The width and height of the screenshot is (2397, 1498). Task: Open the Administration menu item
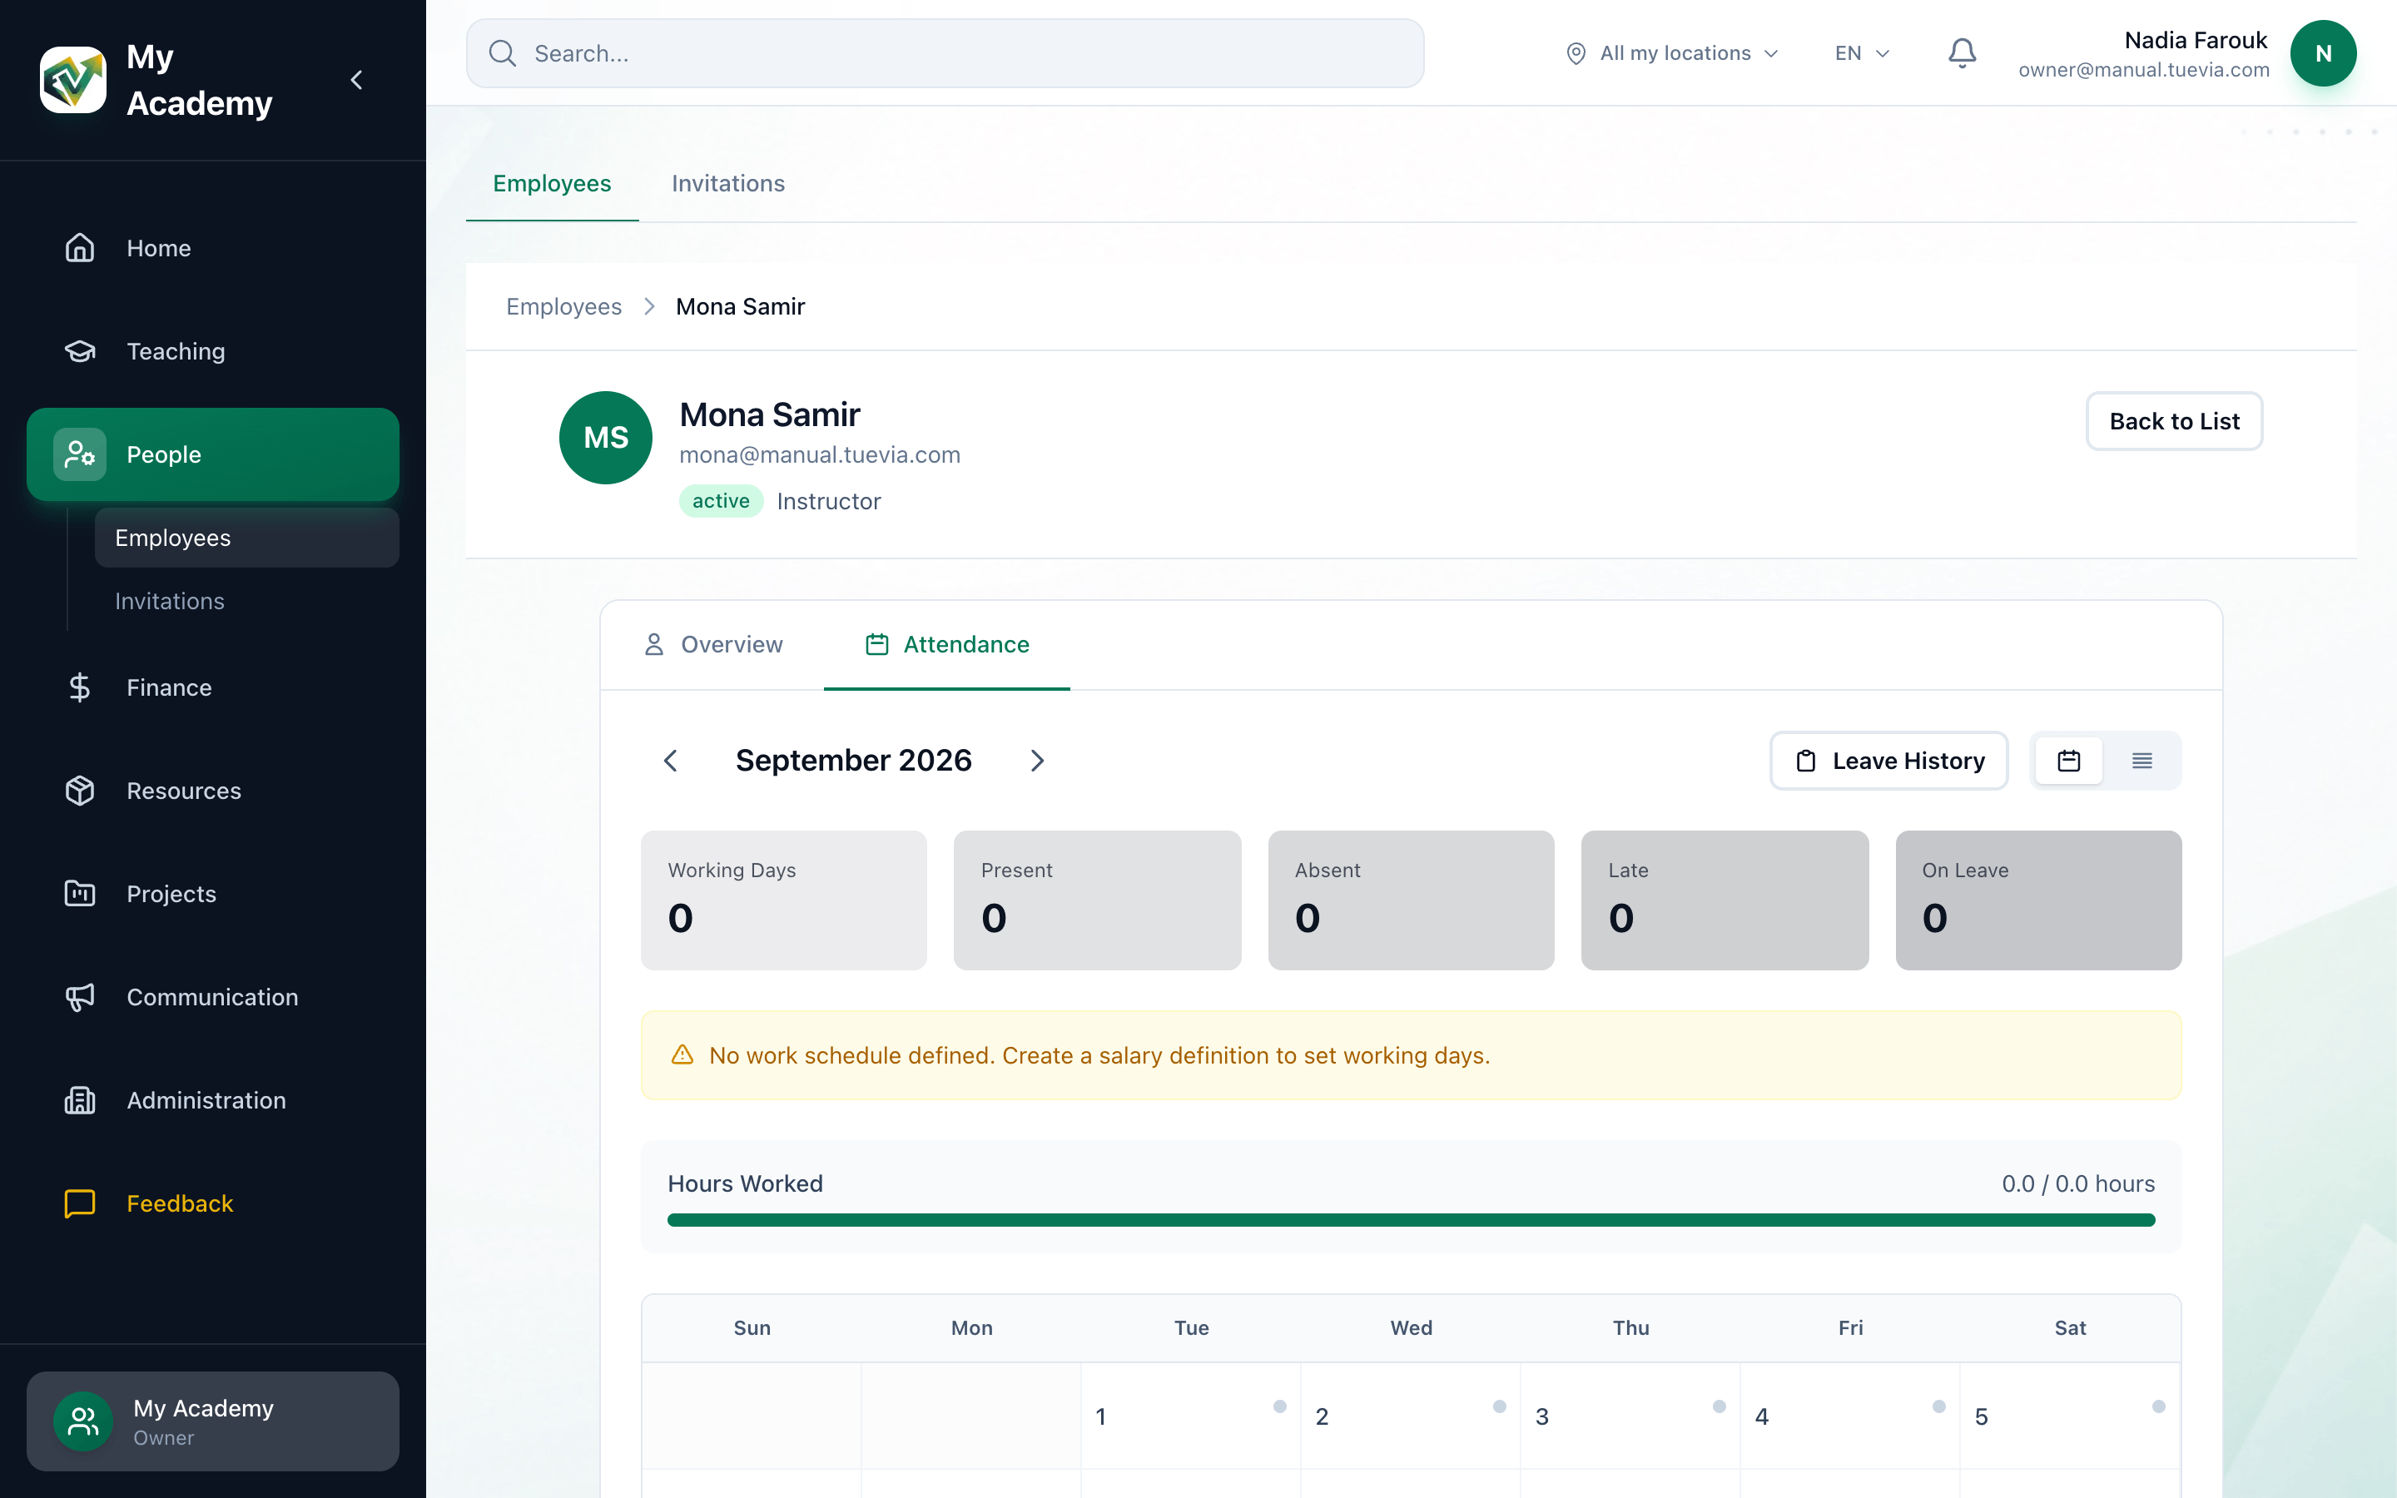point(213,1099)
